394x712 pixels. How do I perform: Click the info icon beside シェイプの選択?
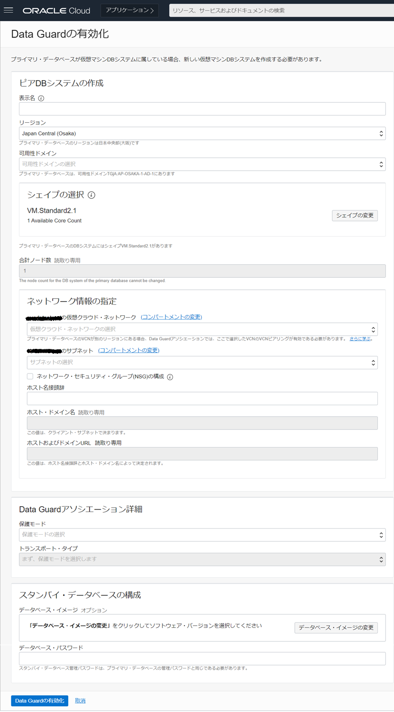click(92, 194)
